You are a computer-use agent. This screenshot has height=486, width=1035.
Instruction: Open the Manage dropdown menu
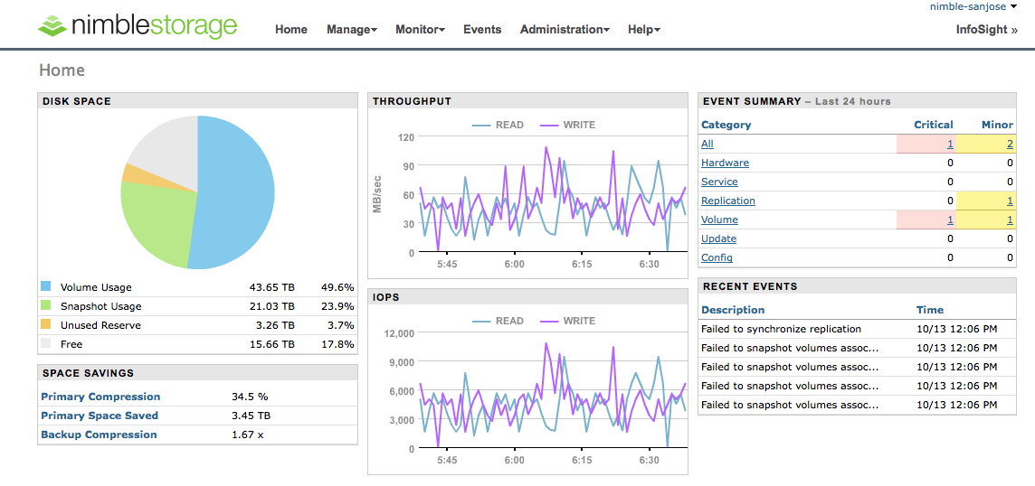tap(351, 30)
